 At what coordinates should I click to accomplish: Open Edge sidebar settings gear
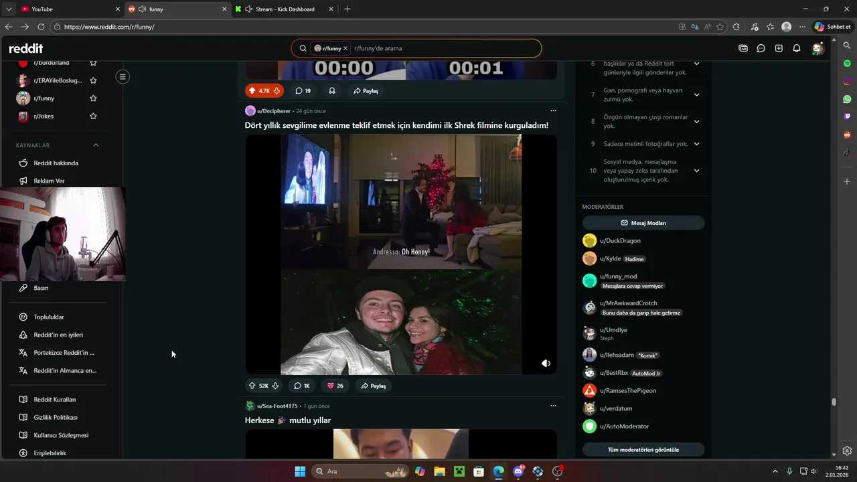pos(847,451)
